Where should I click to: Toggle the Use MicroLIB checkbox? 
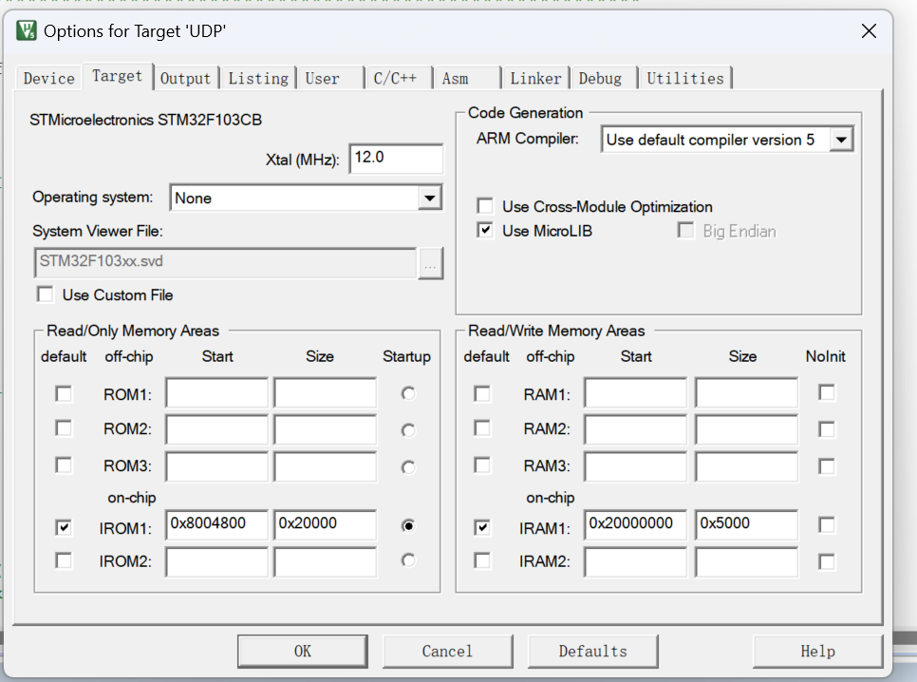point(485,230)
